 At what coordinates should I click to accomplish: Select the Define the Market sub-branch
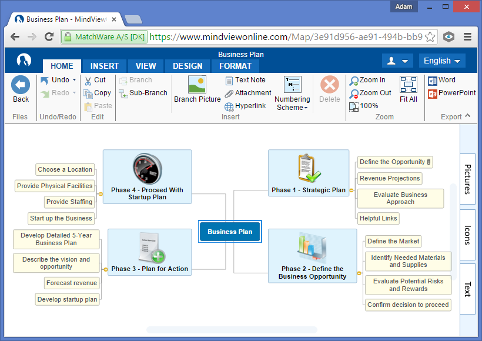(x=393, y=242)
